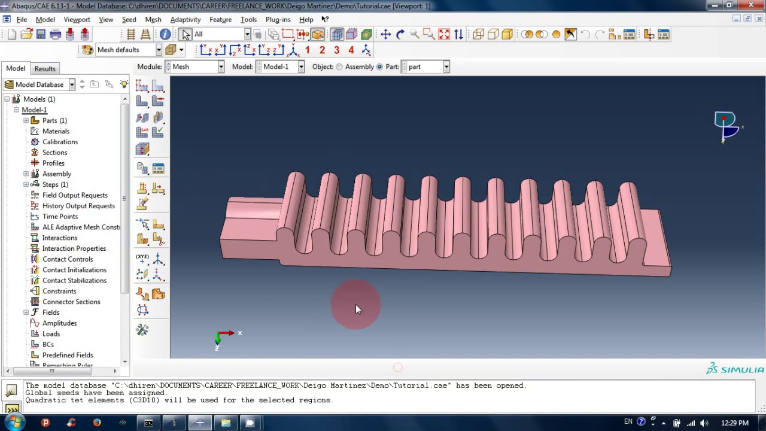Image resolution: width=766 pixels, height=431 pixels.
Task: Click the Verify Mesh icon
Action: tap(157, 132)
